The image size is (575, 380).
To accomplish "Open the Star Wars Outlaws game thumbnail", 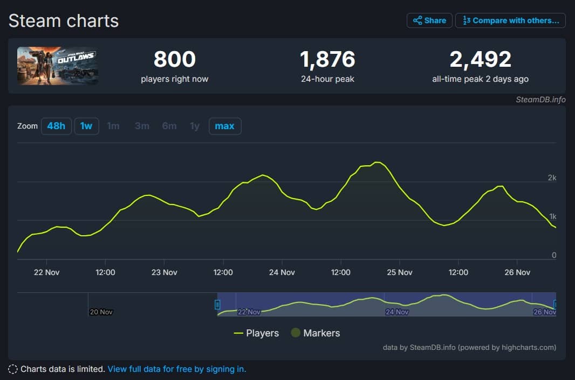I will [x=58, y=66].
